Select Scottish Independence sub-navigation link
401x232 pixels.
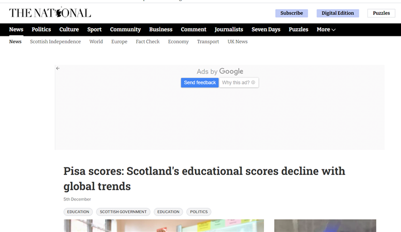[x=55, y=42]
